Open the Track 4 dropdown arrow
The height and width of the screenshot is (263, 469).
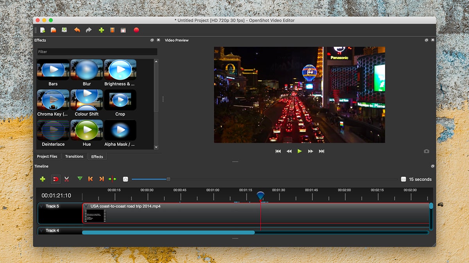(x=42, y=231)
